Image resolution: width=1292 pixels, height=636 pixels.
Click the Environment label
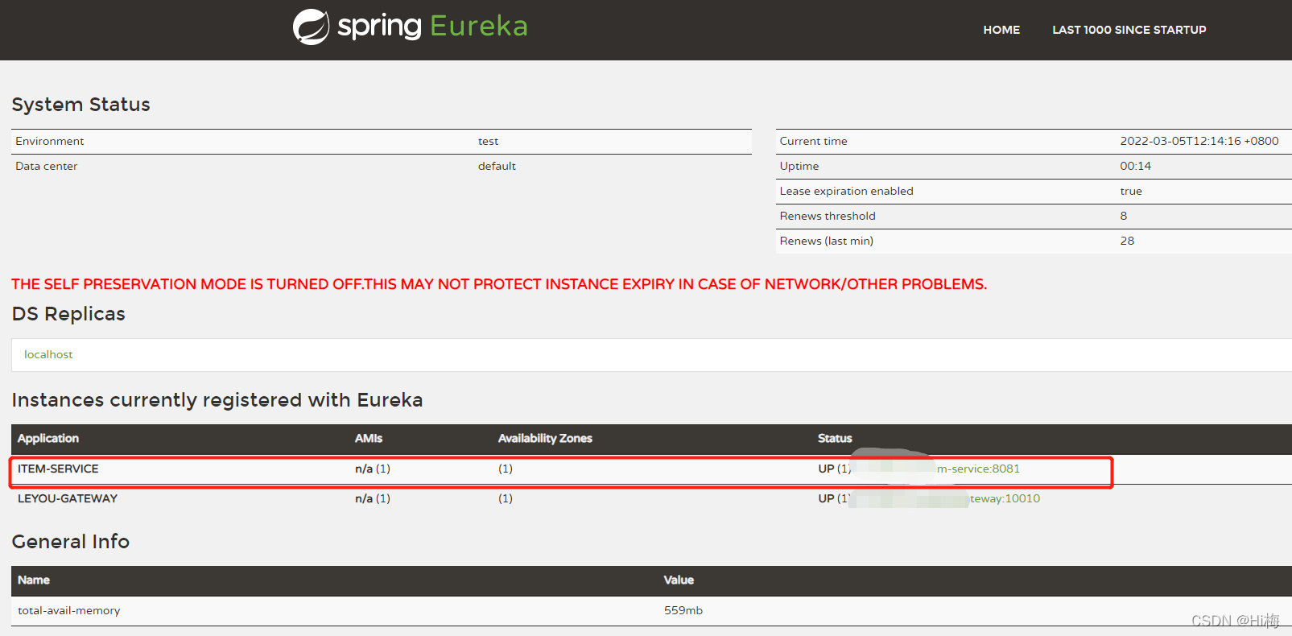pyautogui.click(x=49, y=141)
